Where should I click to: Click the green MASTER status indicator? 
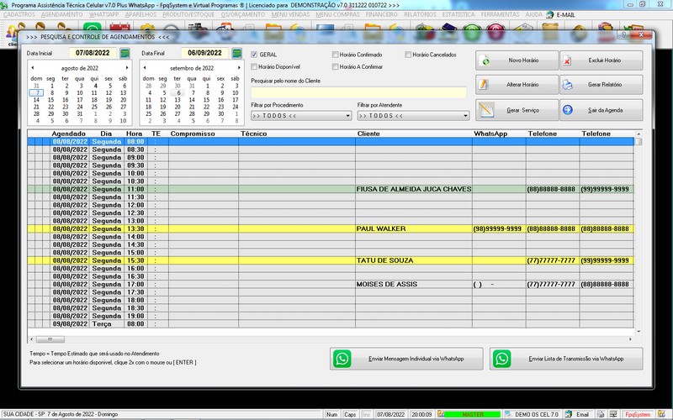tap(473, 414)
